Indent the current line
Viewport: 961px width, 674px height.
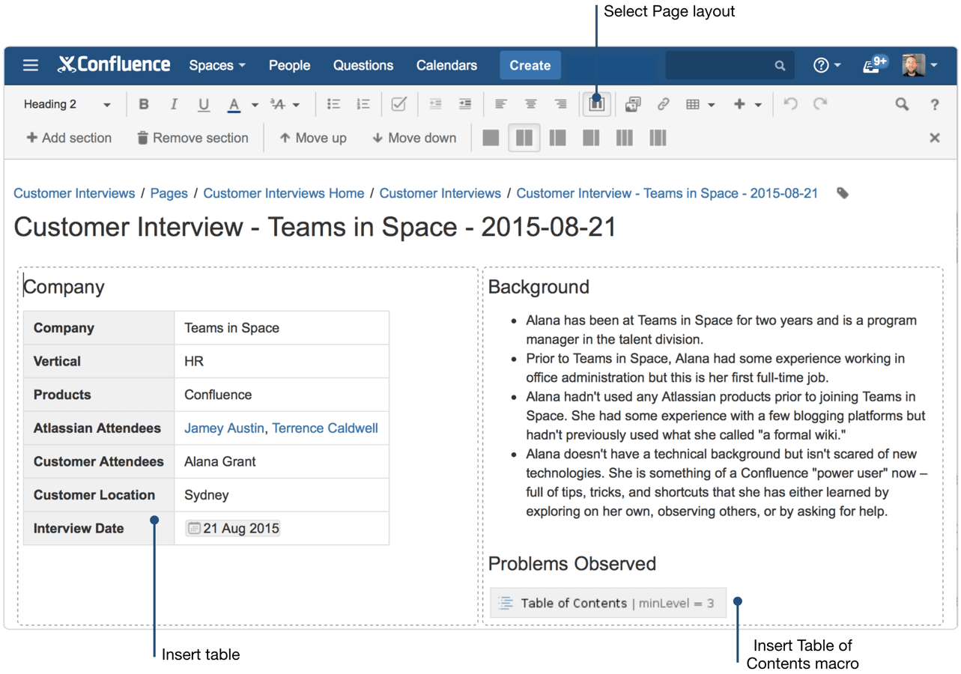pos(465,105)
